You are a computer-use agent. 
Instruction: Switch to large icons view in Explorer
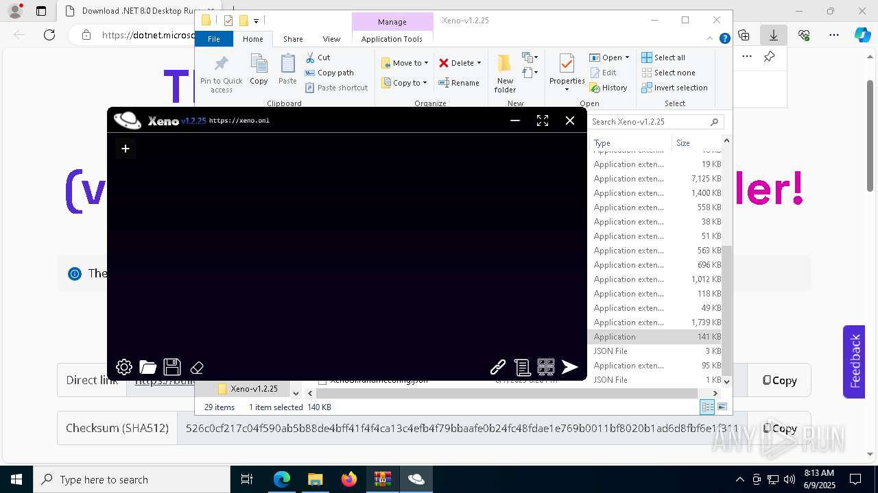coord(722,407)
